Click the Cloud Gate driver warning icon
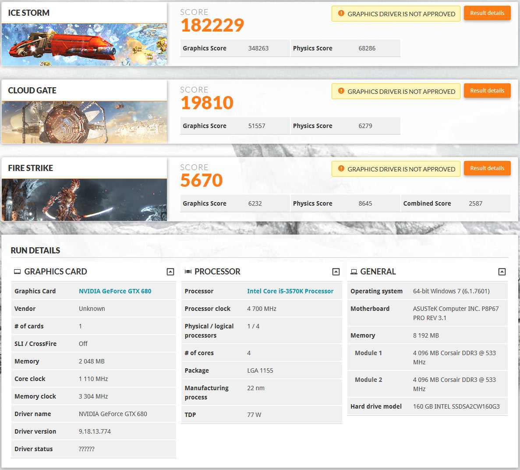Image resolution: width=520 pixels, height=470 pixels. [x=341, y=91]
